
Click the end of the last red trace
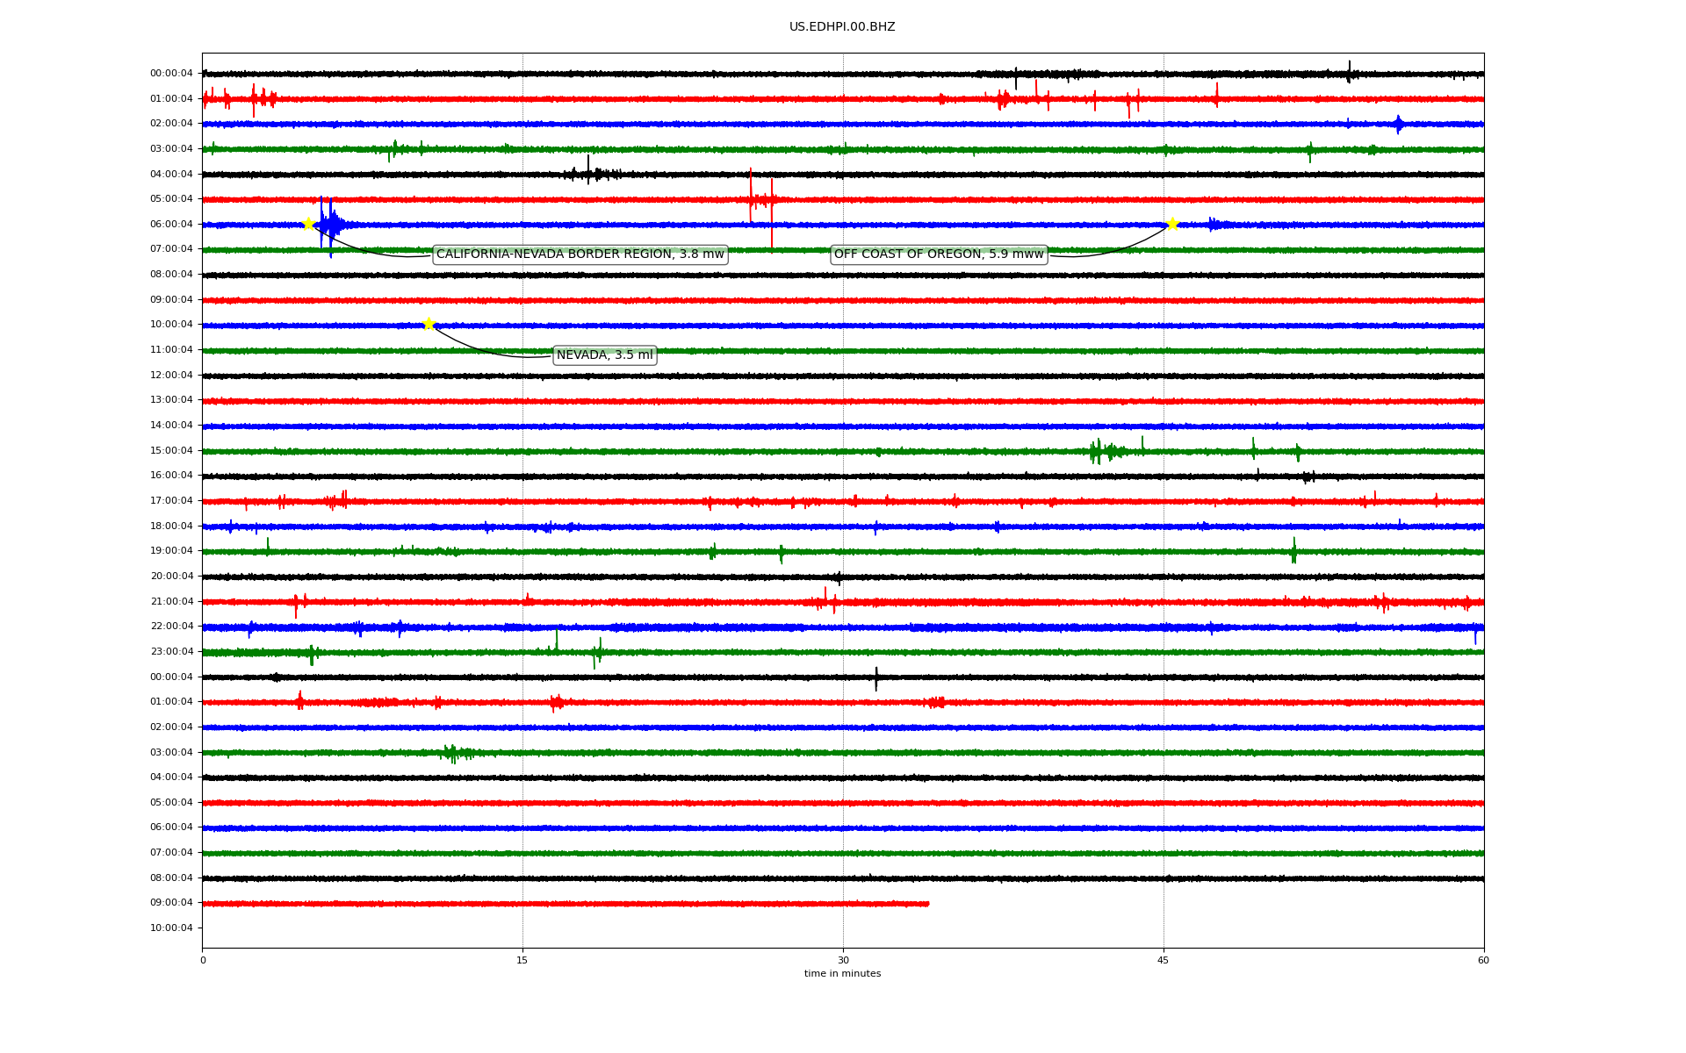point(927,903)
